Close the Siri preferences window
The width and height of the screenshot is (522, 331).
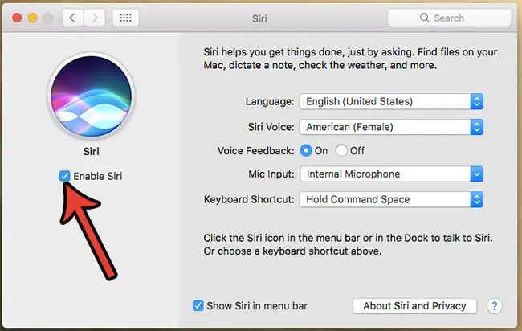17,18
